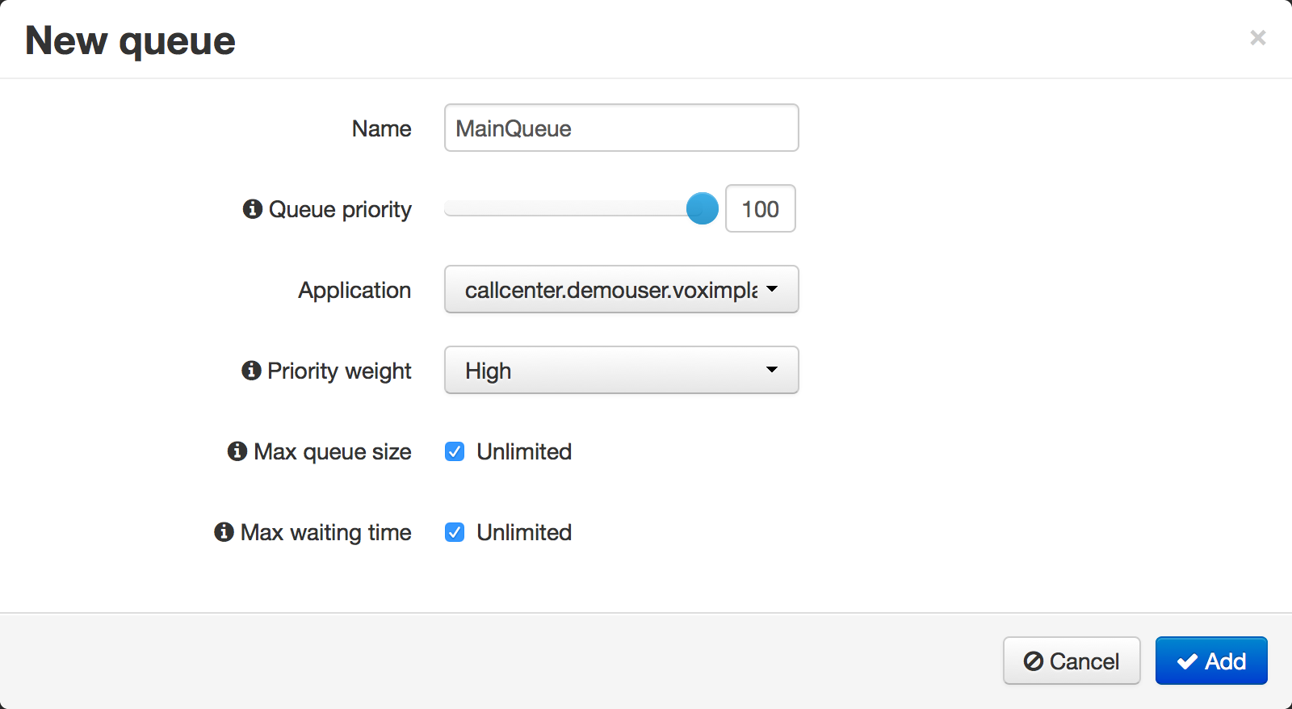The width and height of the screenshot is (1292, 709).
Task: Close the New queue dialog with X
Action: (1257, 38)
